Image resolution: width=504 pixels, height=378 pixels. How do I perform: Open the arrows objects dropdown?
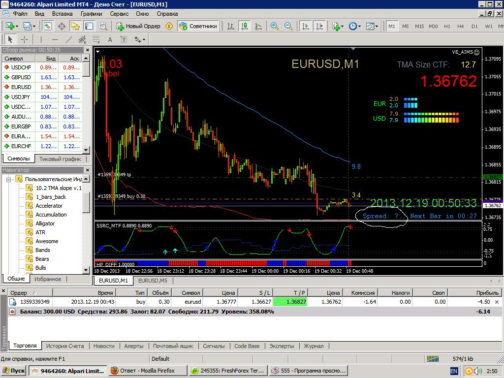click(139, 39)
